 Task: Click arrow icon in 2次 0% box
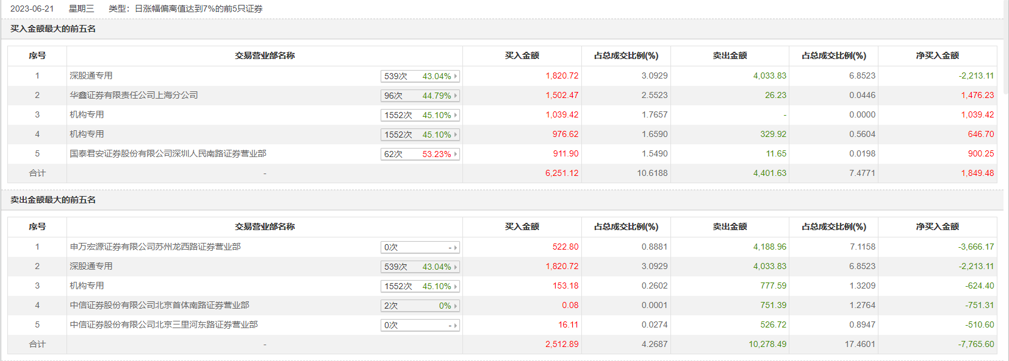(455, 306)
